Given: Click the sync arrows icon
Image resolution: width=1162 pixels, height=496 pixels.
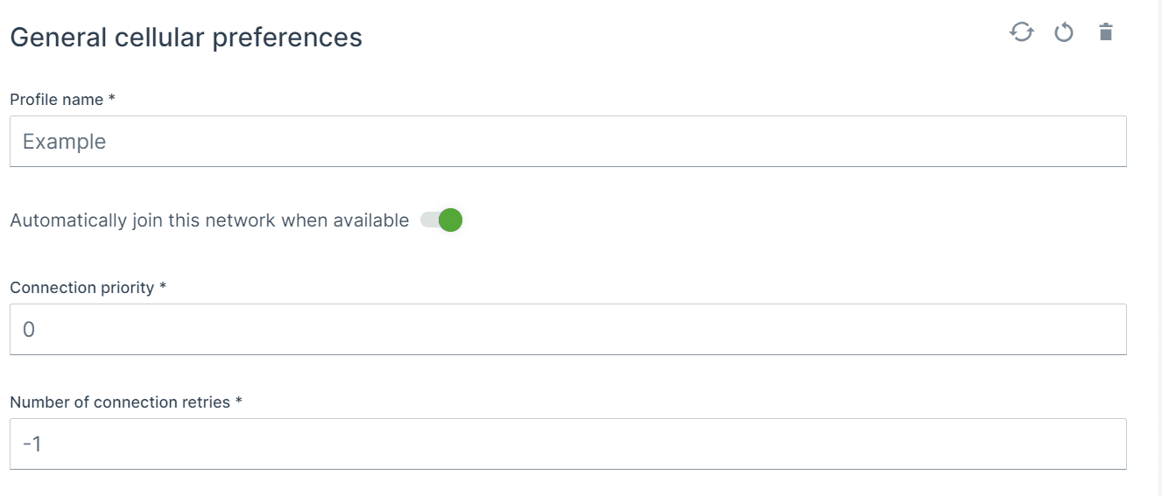Looking at the screenshot, I should coord(1022,33).
